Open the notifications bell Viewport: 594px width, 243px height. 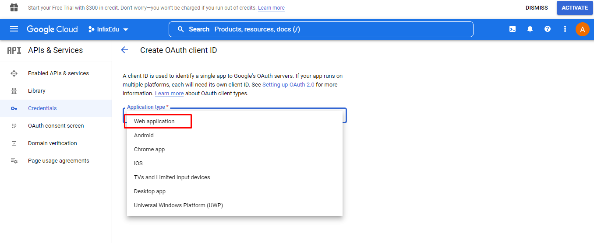point(530,29)
